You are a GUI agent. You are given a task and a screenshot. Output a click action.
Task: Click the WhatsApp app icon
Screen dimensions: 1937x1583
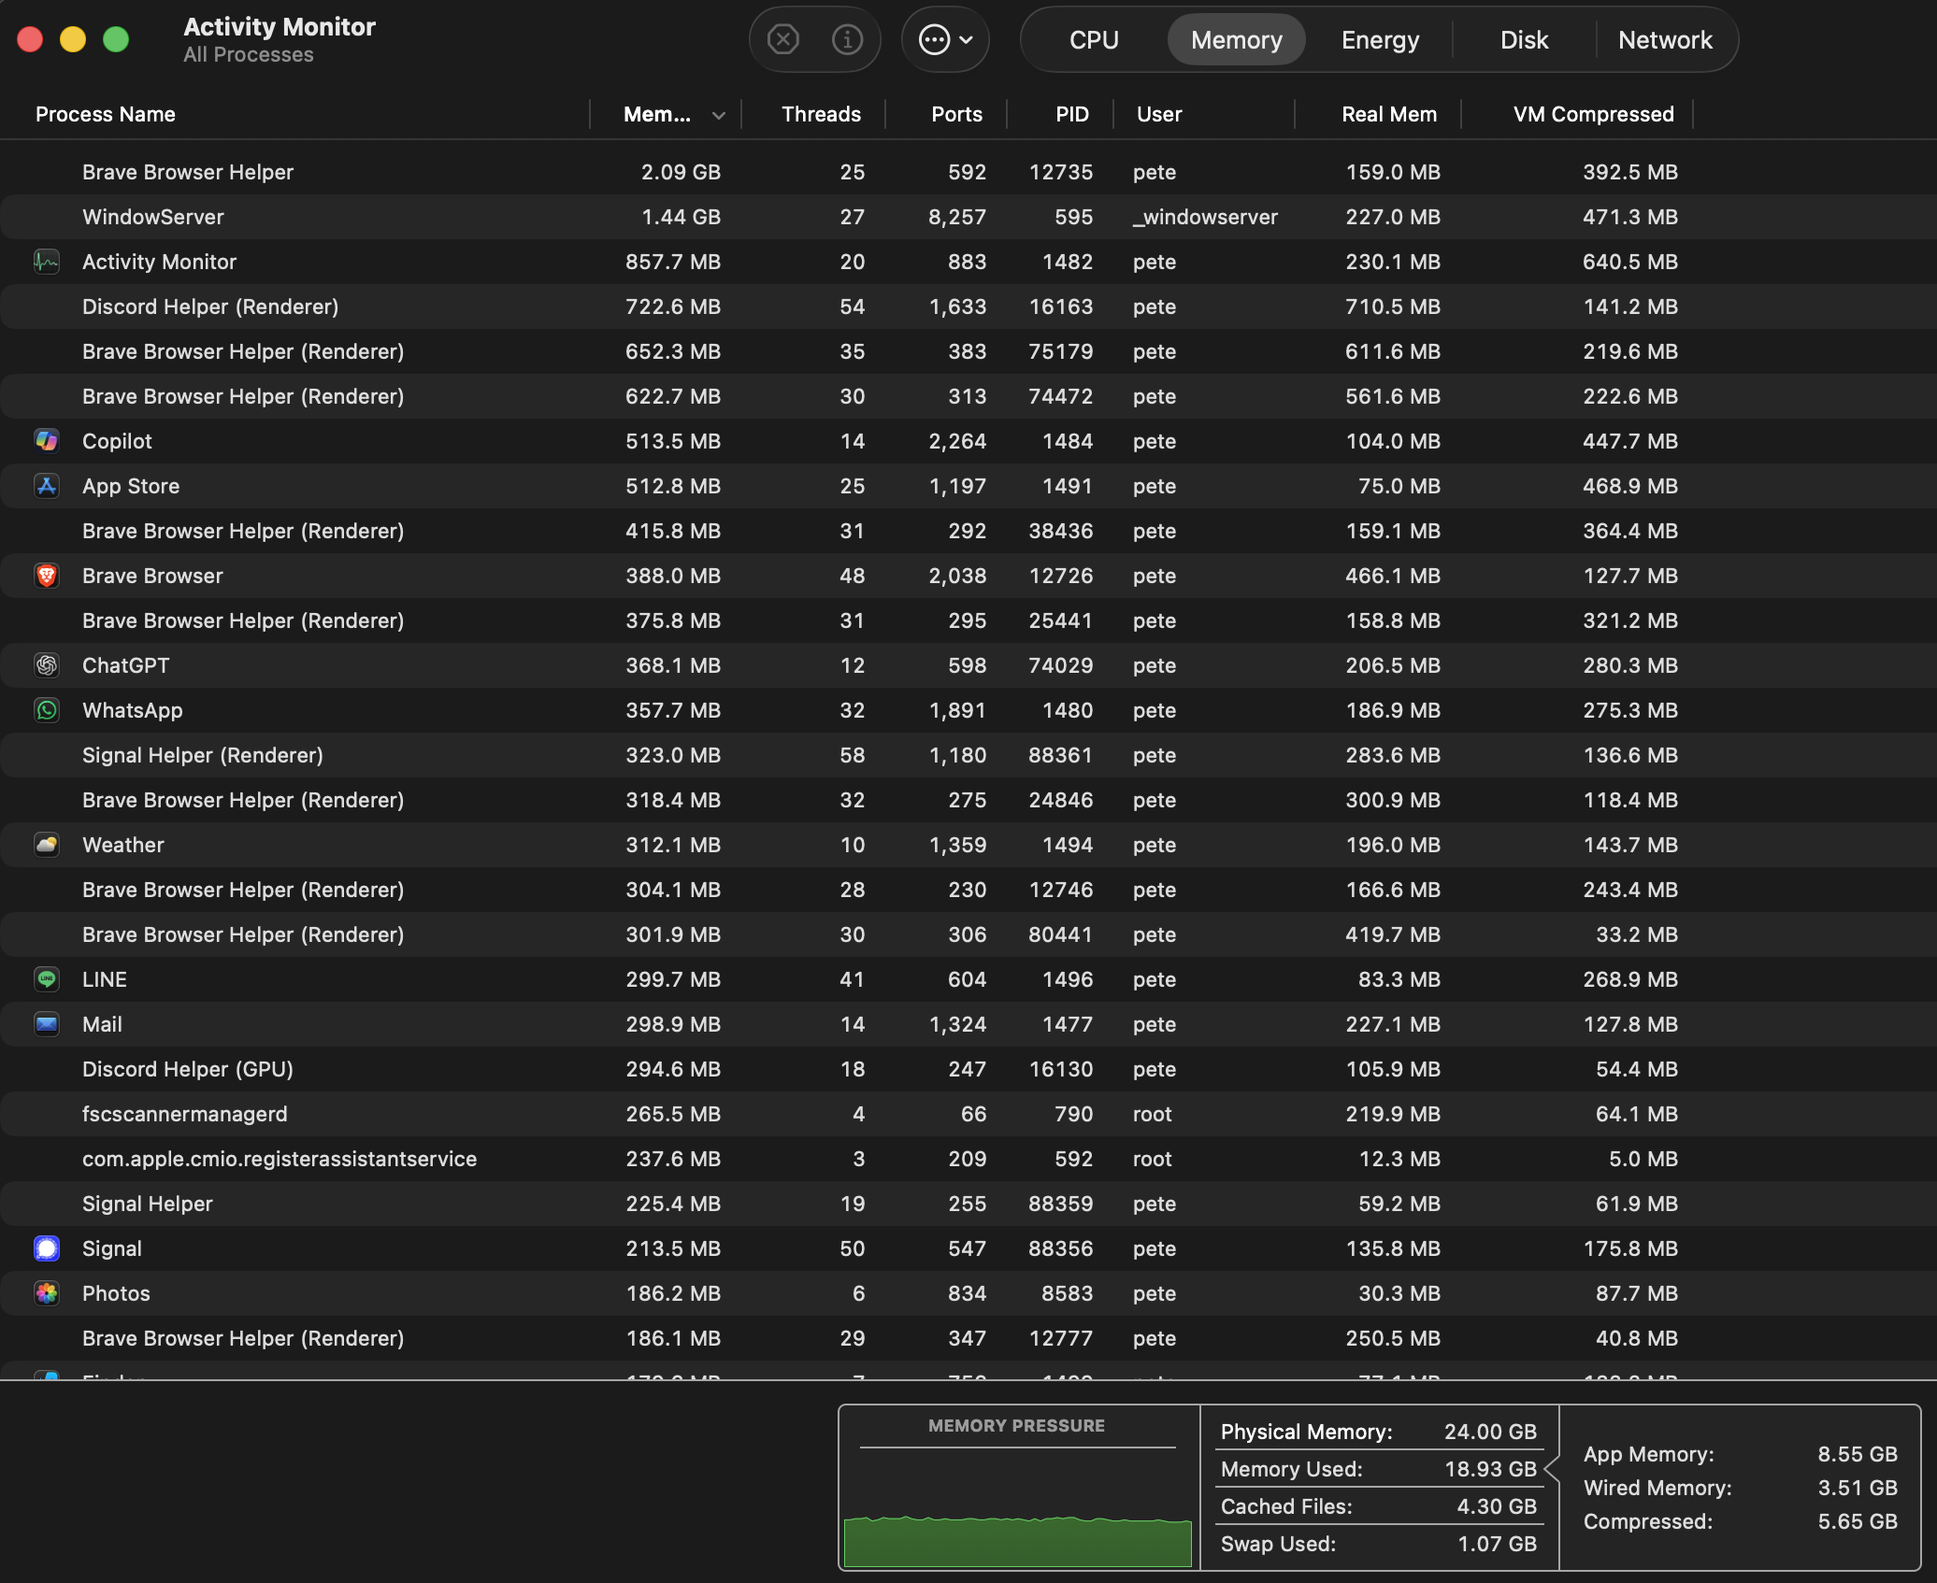click(47, 710)
